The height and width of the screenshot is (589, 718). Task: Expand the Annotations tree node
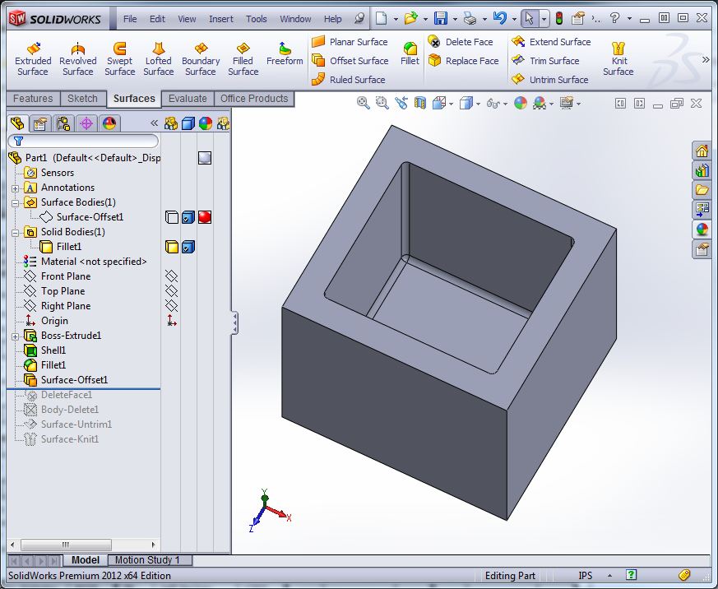pos(15,188)
